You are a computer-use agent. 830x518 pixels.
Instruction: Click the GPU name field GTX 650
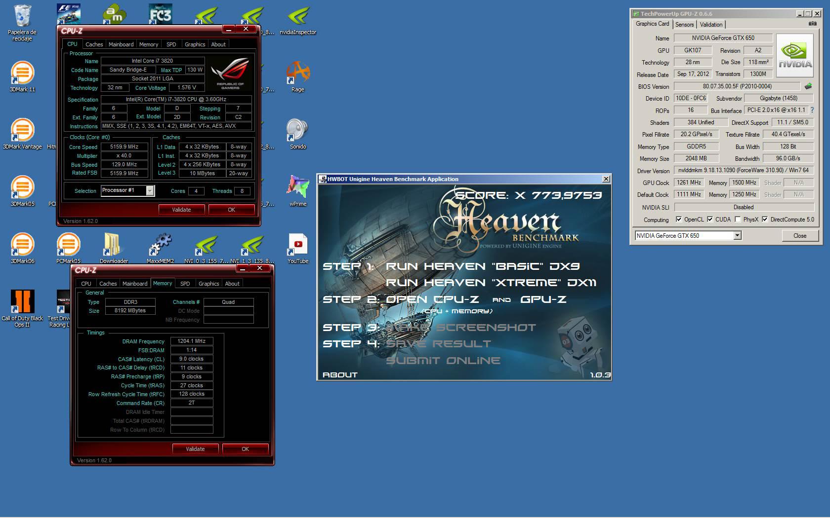point(723,38)
